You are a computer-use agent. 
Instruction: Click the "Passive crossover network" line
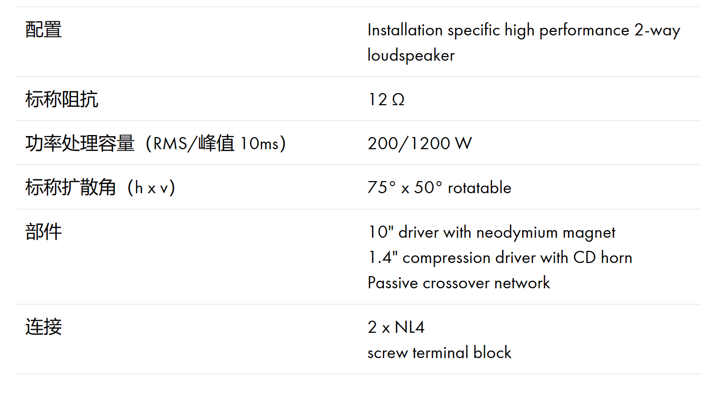[458, 282]
